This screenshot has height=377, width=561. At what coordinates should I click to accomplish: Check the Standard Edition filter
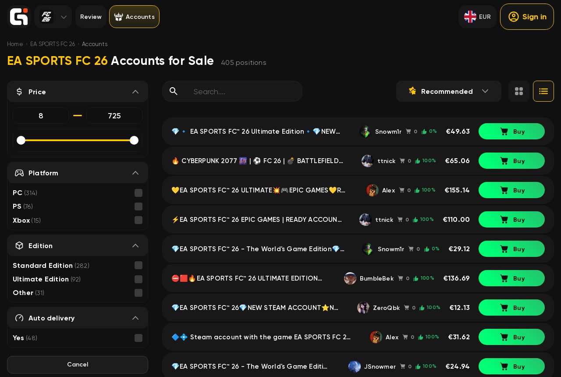click(138, 265)
